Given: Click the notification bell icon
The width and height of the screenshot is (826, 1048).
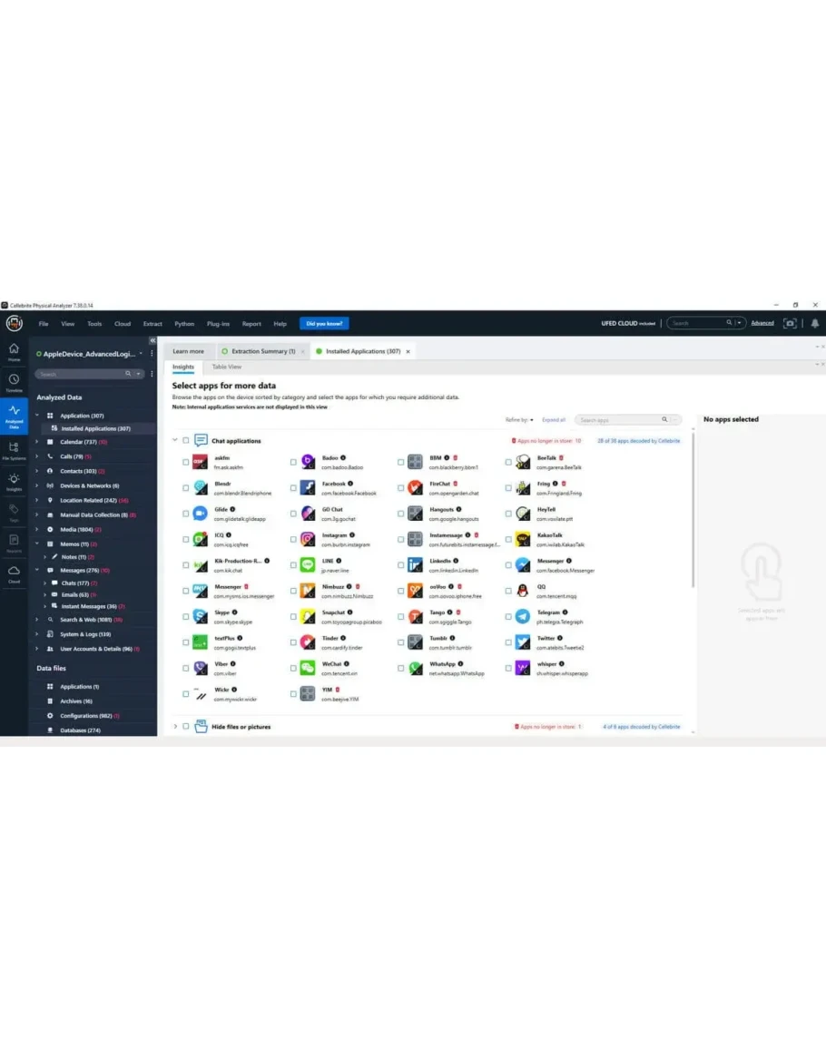Looking at the screenshot, I should [x=814, y=323].
